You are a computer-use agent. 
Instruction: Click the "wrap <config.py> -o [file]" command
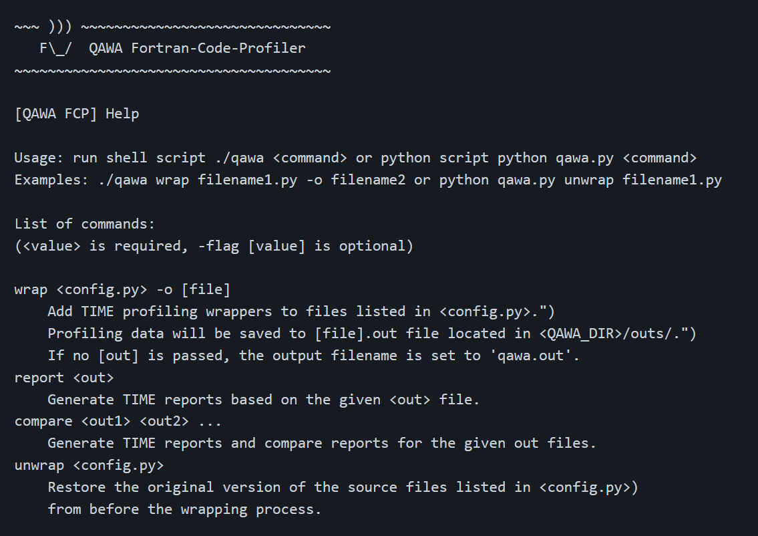122,289
